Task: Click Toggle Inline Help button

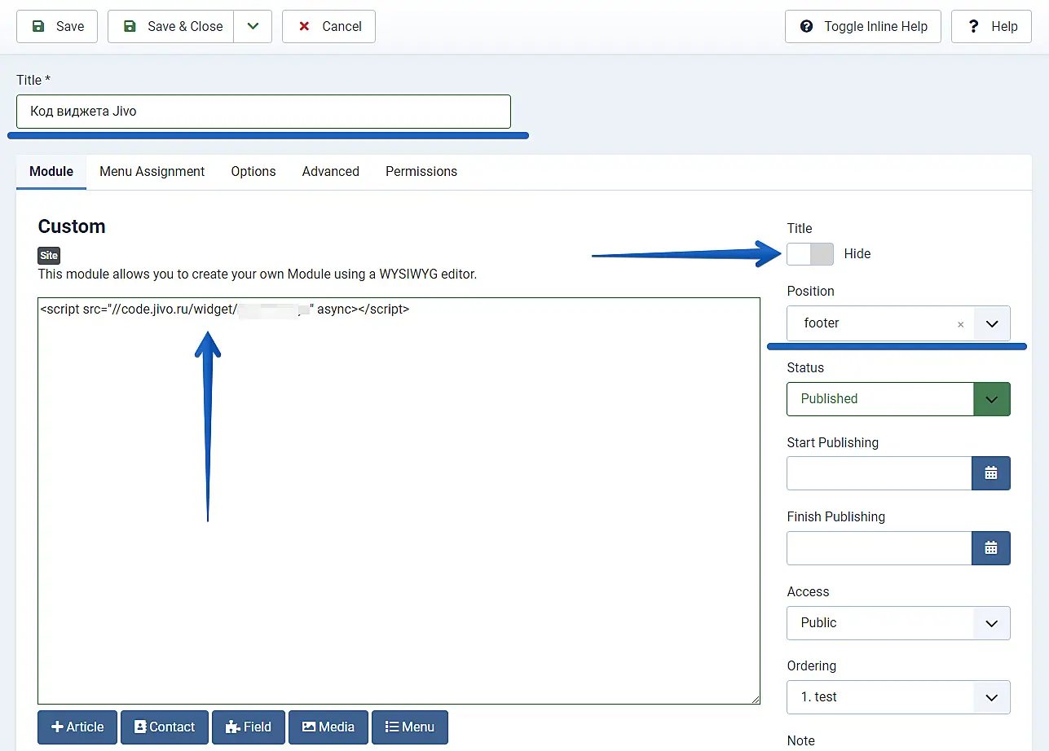Action: (x=862, y=26)
